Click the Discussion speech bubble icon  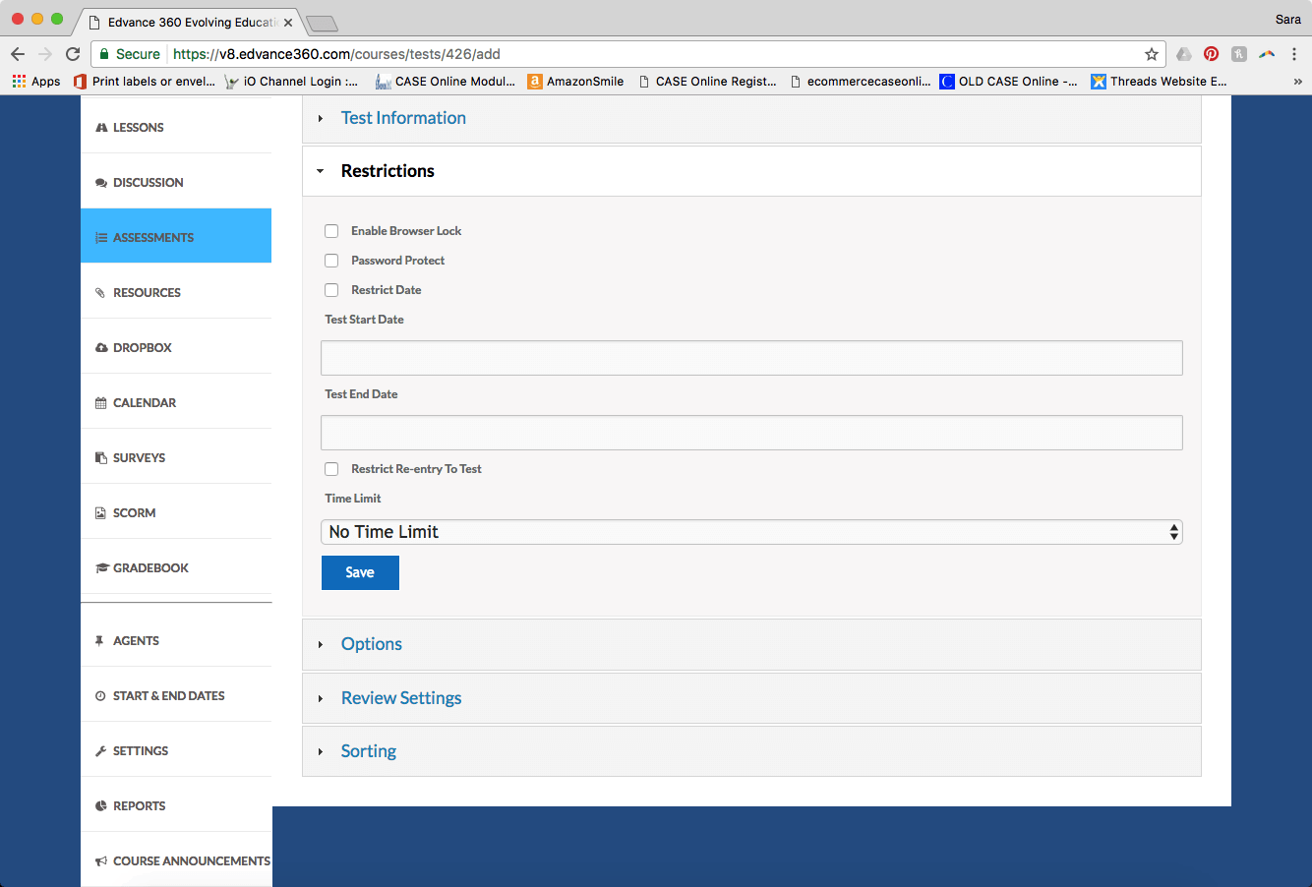click(x=101, y=183)
